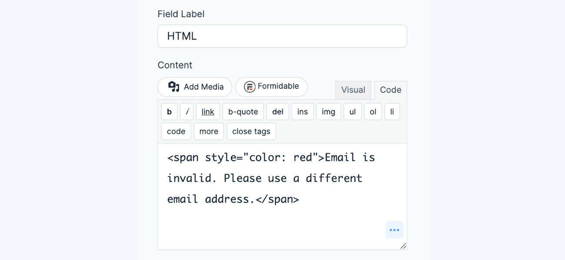Insert a more tag
This screenshot has width=565, height=260.
click(x=209, y=131)
